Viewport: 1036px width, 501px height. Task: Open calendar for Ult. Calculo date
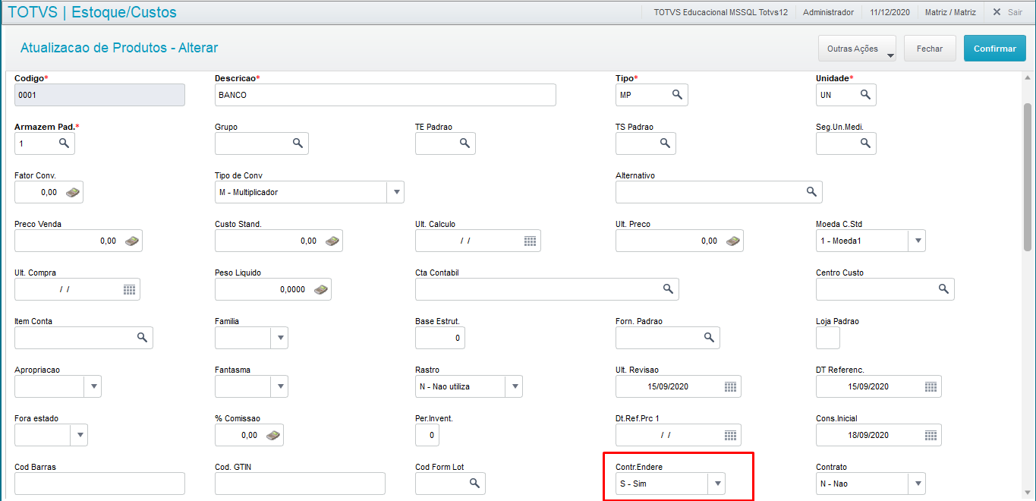click(530, 241)
